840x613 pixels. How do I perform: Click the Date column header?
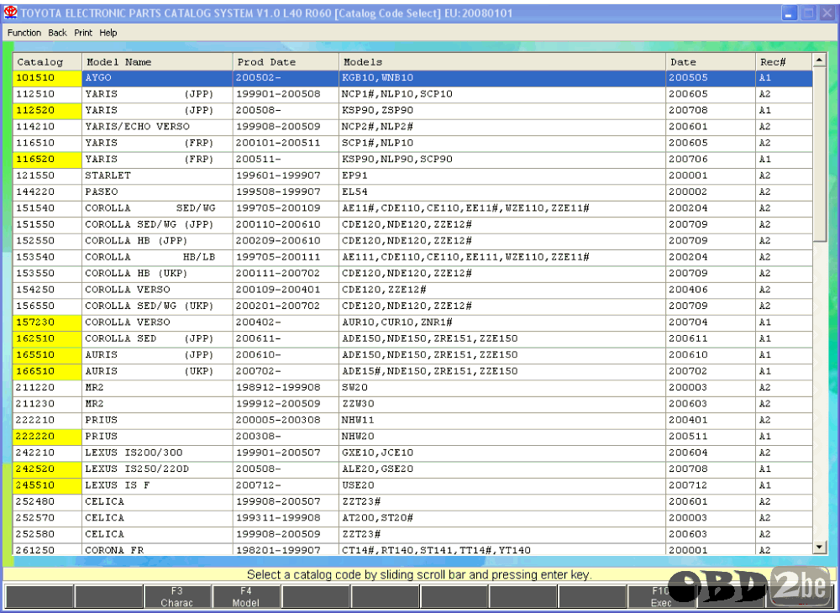711,61
